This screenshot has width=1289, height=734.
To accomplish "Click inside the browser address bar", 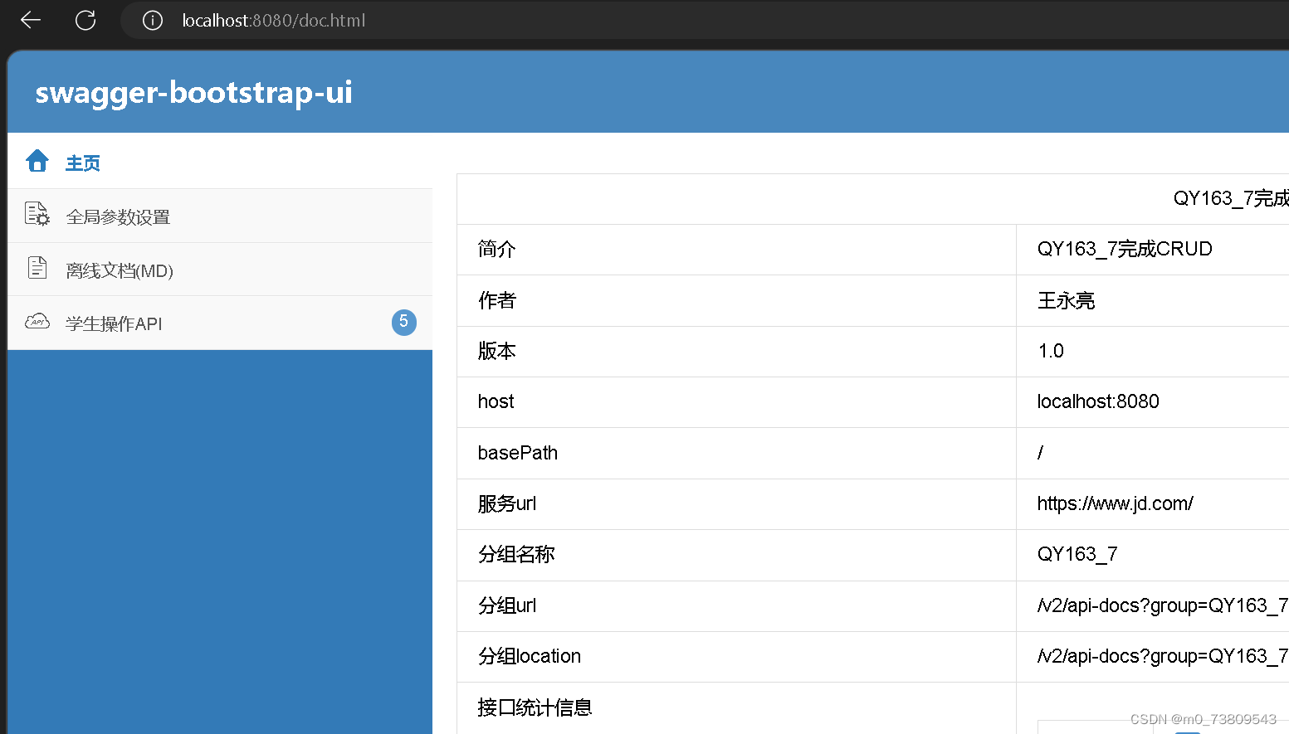I will (274, 20).
